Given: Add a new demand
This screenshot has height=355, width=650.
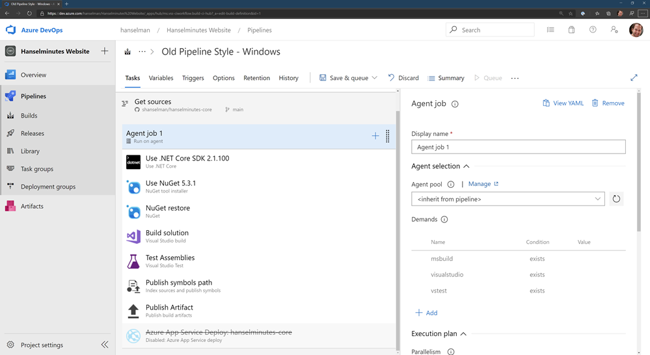Looking at the screenshot, I should pyautogui.click(x=426, y=313).
